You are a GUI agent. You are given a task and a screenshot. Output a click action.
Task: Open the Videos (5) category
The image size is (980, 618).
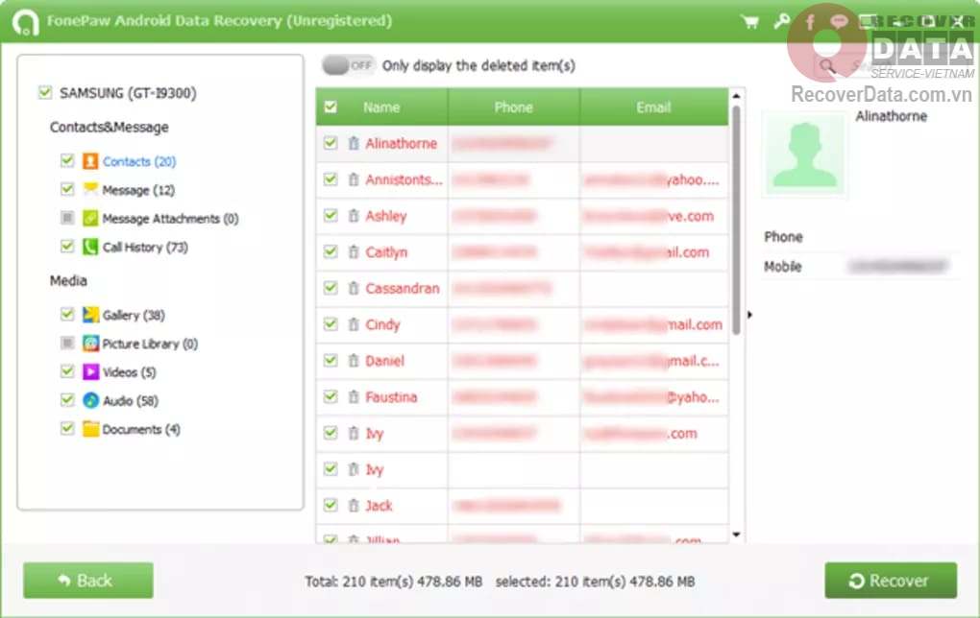[129, 372]
